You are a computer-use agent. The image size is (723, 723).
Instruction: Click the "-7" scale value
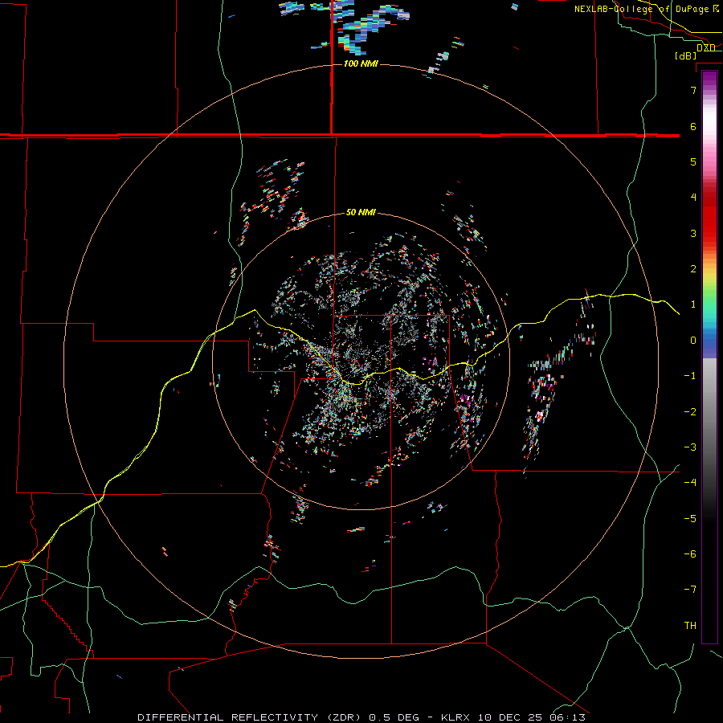[x=690, y=590]
